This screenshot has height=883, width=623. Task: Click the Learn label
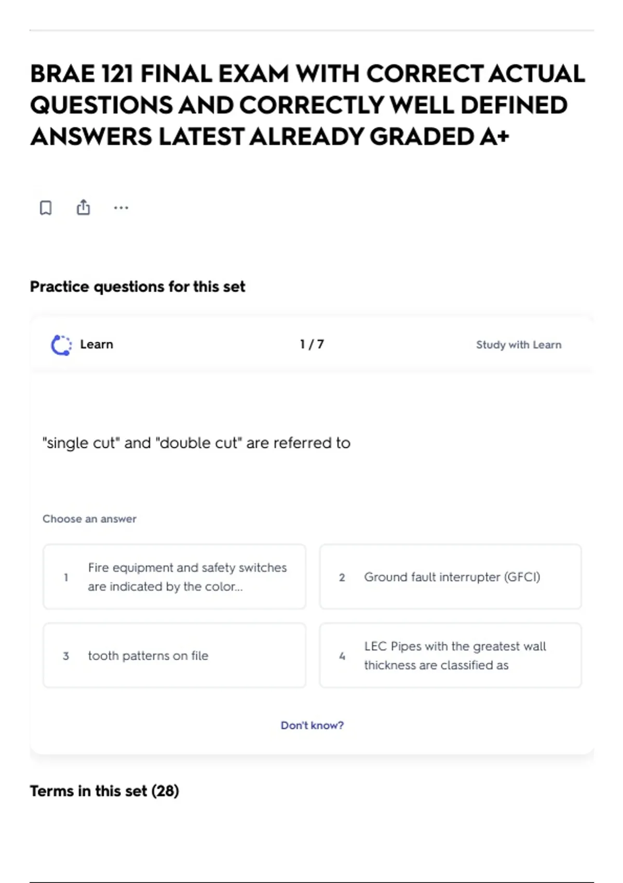(x=97, y=344)
